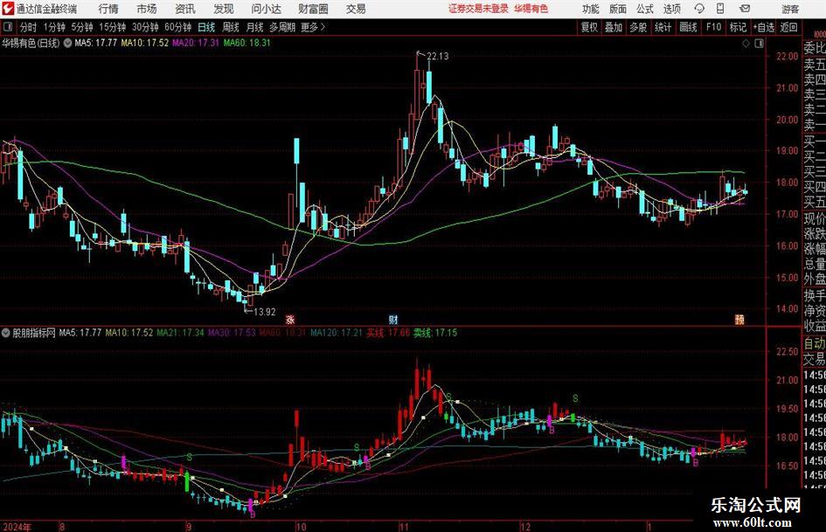Click the 卖线: 17.15 indicator value

click(435, 333)
